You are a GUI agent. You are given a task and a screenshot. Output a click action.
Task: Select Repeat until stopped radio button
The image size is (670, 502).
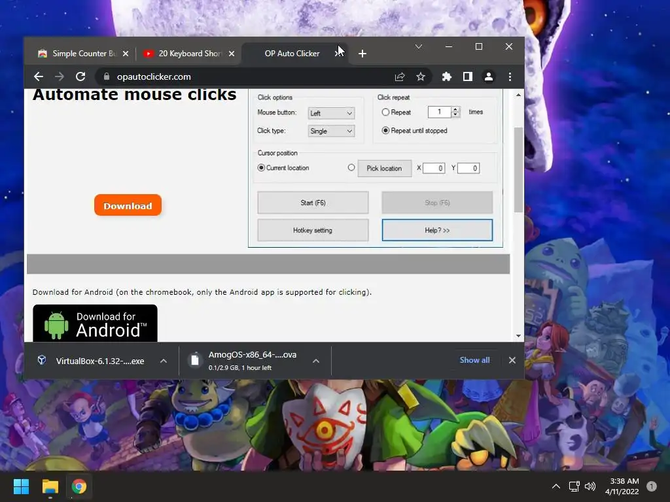(385, 131)
